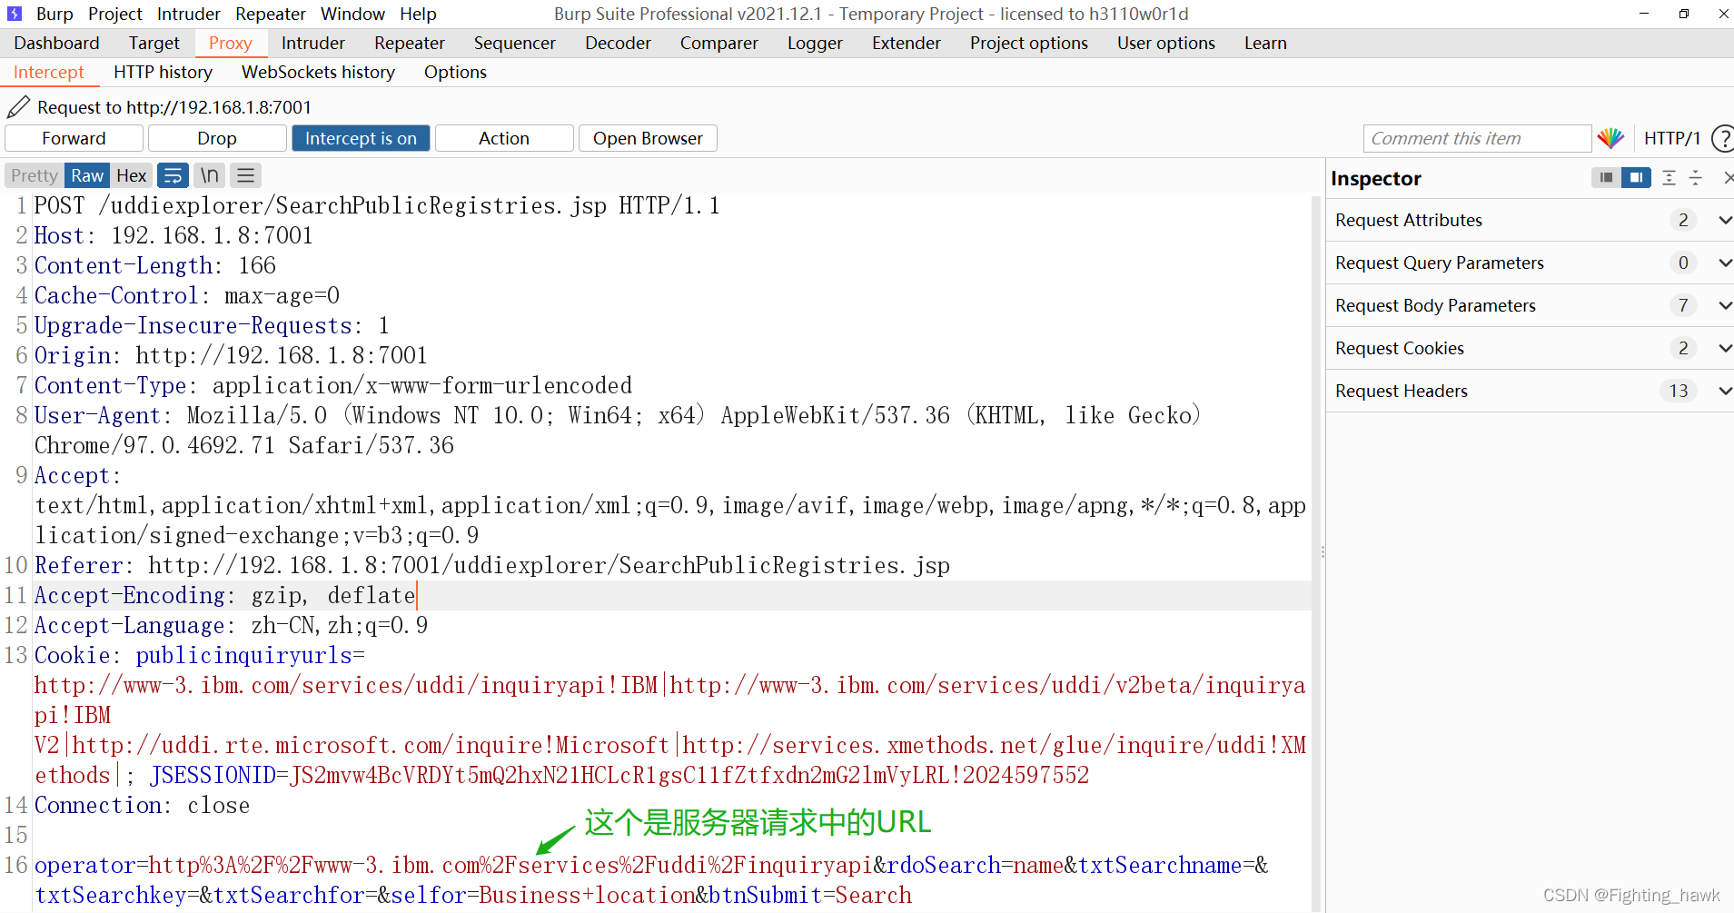Open the Learn tab
Screen dimensions: 1734x913
pyautogui.click(x=1265, y=43)
